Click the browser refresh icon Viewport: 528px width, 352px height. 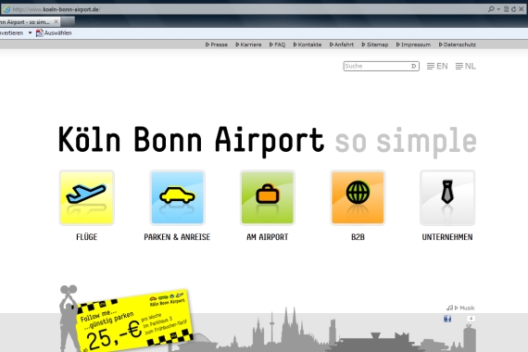514,9
